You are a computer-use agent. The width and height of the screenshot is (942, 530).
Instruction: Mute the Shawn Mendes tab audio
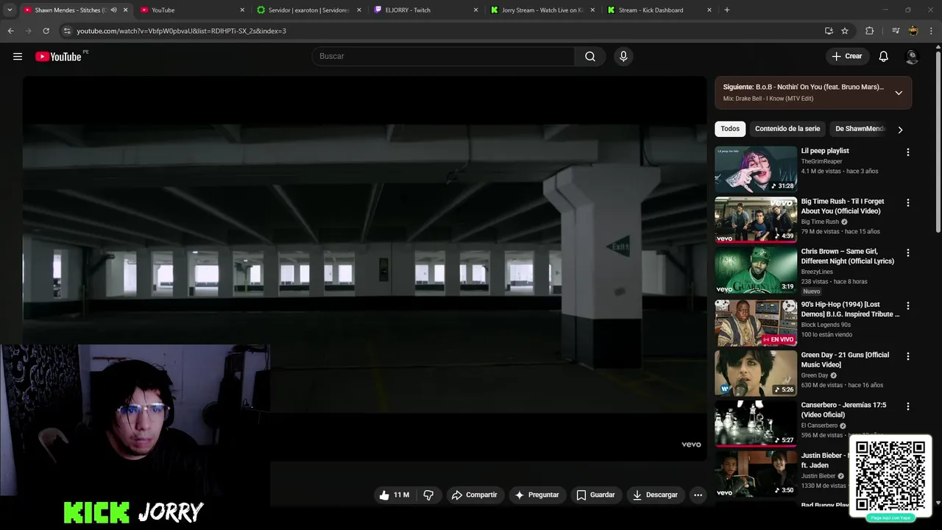click(x=113, y=10)
